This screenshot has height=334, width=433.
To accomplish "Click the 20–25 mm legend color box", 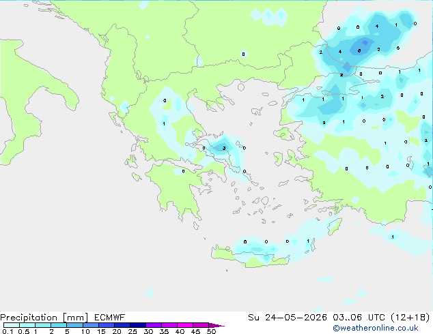I will (x=122, y=325).
